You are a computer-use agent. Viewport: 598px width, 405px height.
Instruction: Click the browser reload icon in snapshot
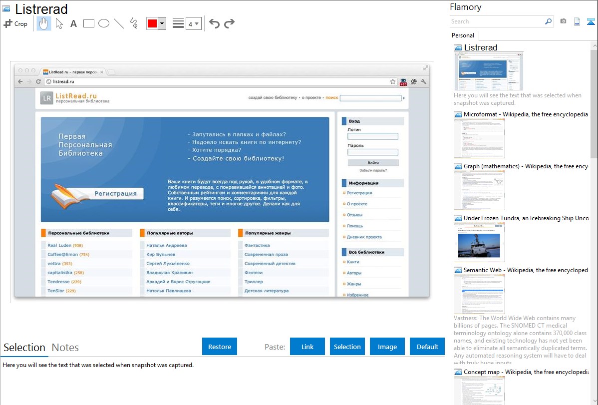[38, 82]
